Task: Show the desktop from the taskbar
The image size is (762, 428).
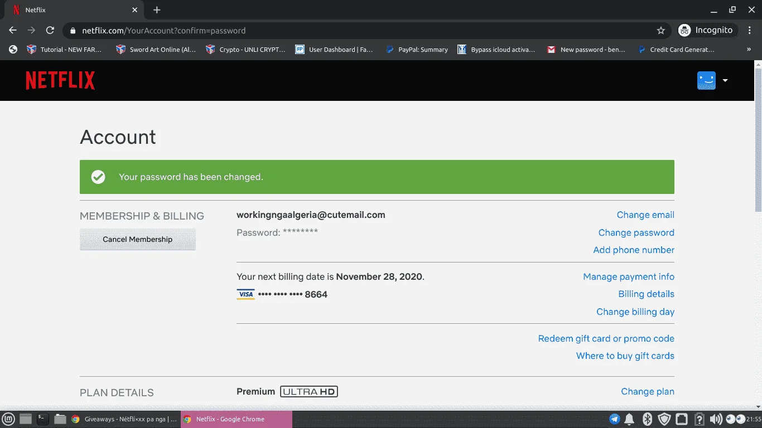Action: [26, 419]
